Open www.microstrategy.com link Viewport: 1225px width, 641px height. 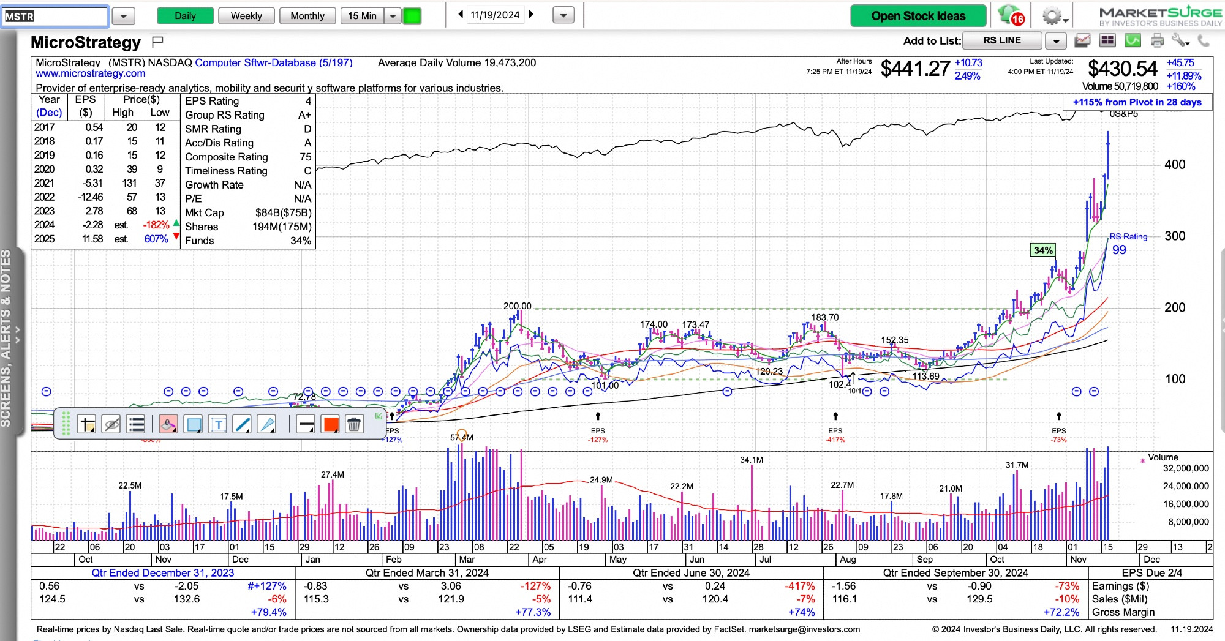click(x=91, y=73)
